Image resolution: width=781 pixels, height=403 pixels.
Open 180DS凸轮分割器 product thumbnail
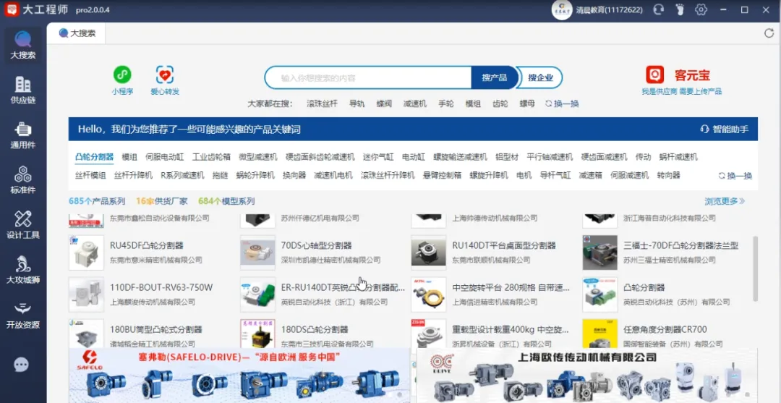(x=257, y=334)
